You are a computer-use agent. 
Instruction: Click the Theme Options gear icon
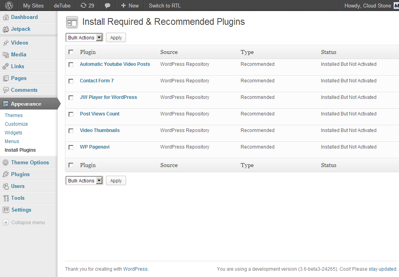[6, 162]
